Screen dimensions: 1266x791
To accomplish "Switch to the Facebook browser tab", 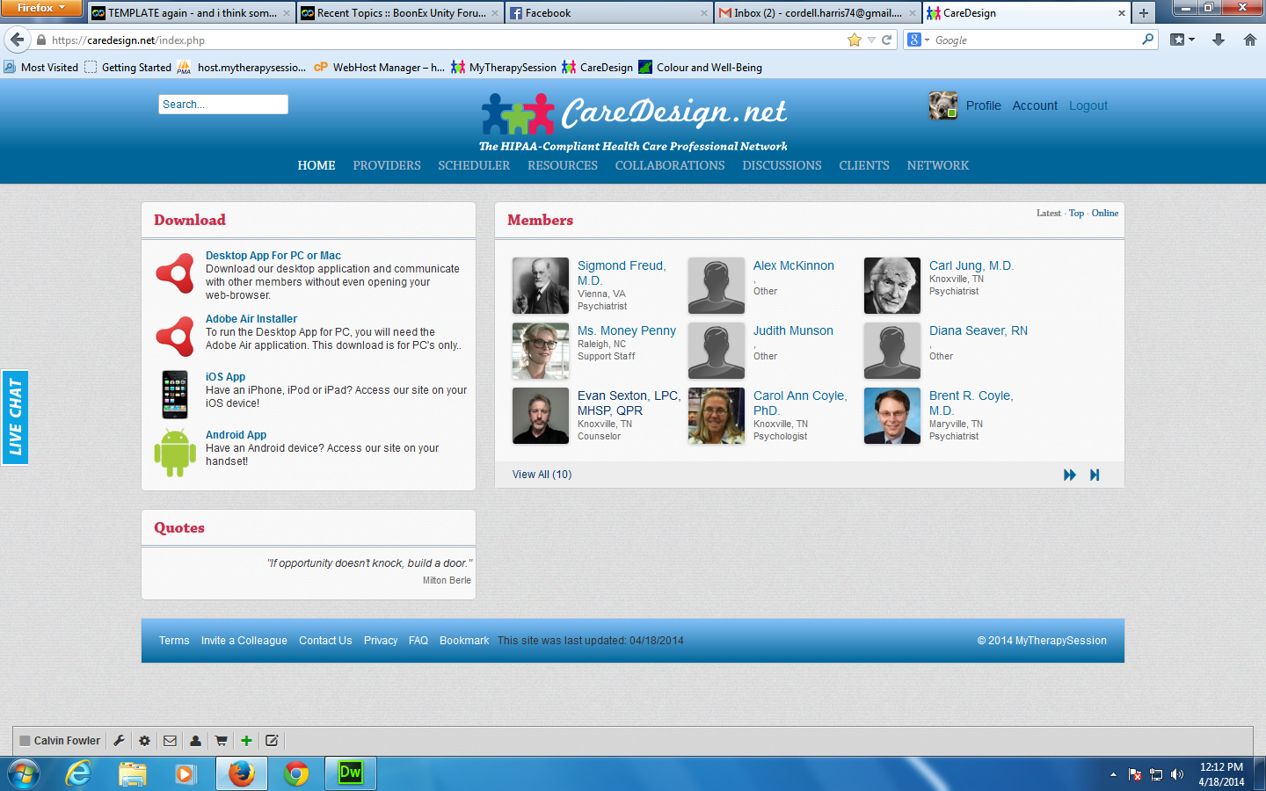I will tap(609, 13).
